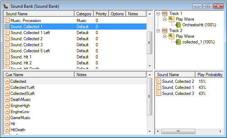This screenshot has height=138, width=227.
Task: Click the 15% play probability value
Action: (202, 81)
